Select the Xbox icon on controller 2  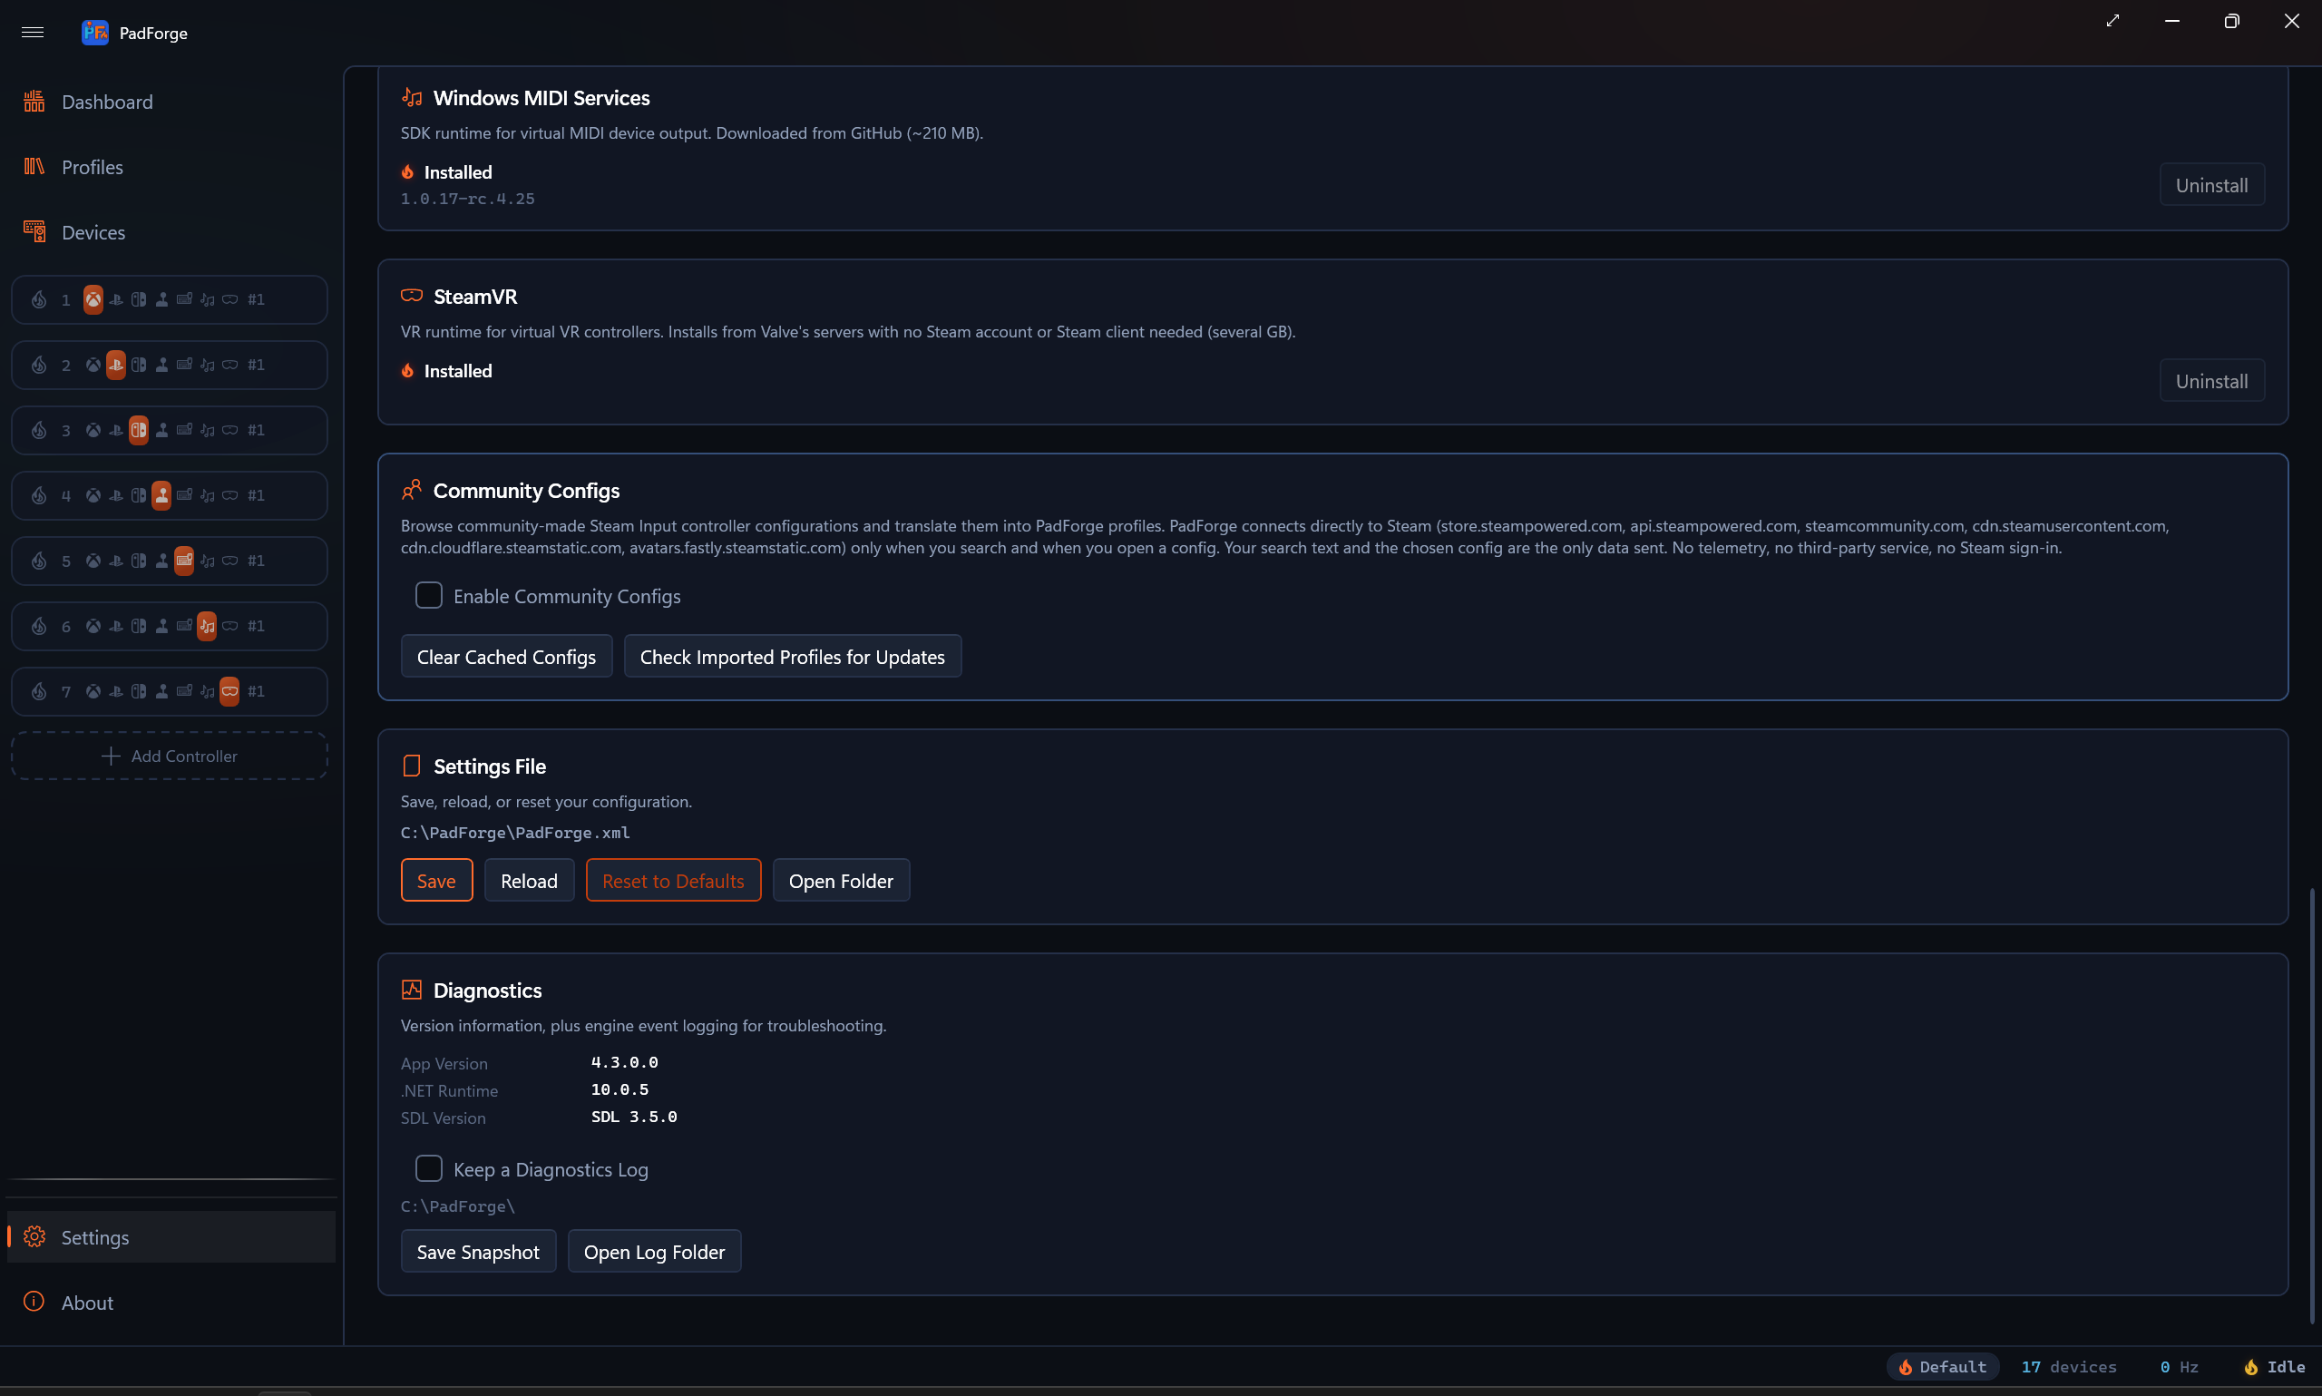coord(93,365)
